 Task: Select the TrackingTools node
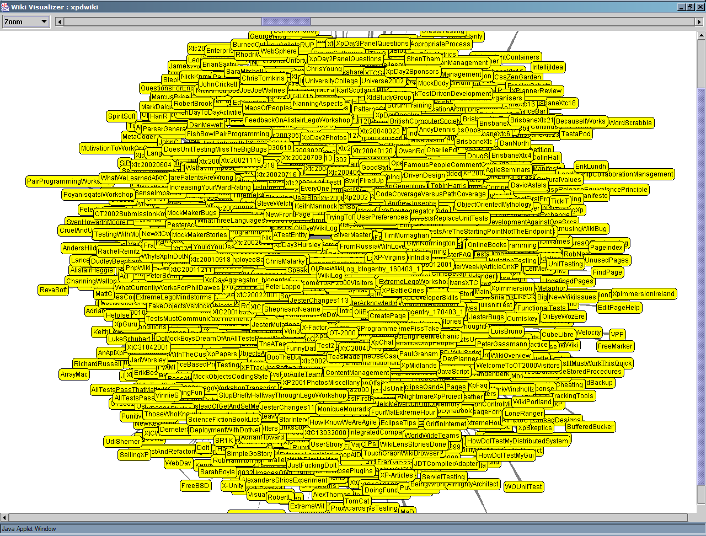(x=572, y=396)
